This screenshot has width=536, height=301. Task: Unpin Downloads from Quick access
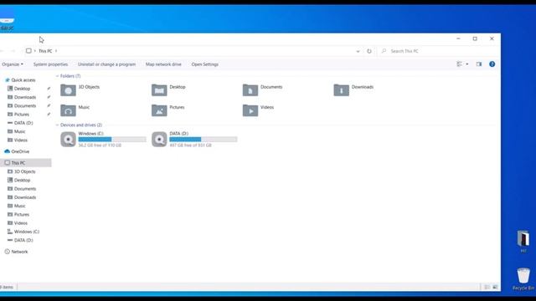point(49,97)
